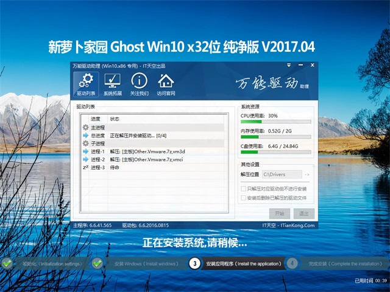
Task: Click 安装 Windows (Install windows) step label
Action: click(x=146, y=263)
